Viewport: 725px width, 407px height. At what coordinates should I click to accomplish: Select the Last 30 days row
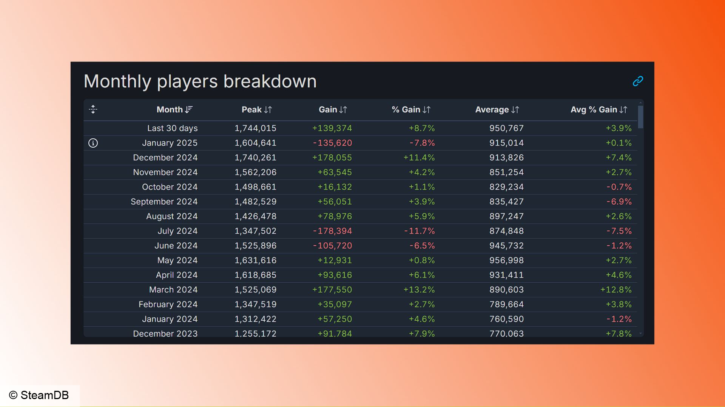point(360,128)
